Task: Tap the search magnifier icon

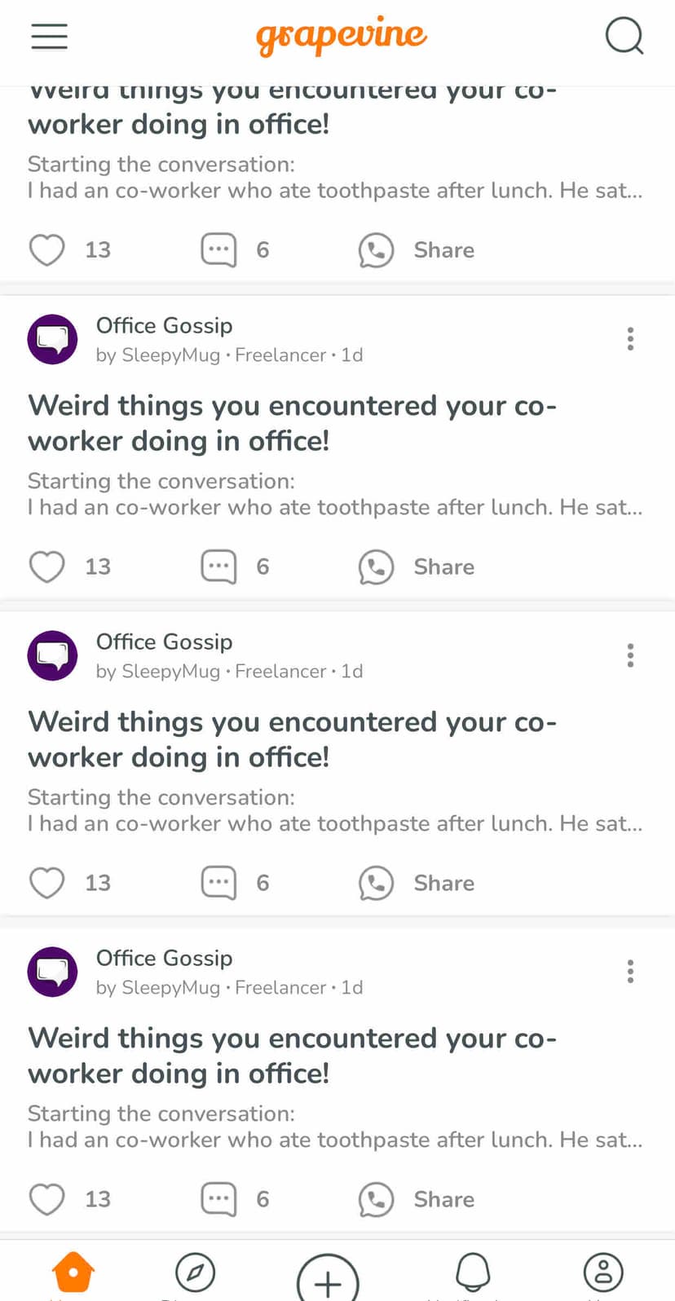Action: click(x=624, y=37)
